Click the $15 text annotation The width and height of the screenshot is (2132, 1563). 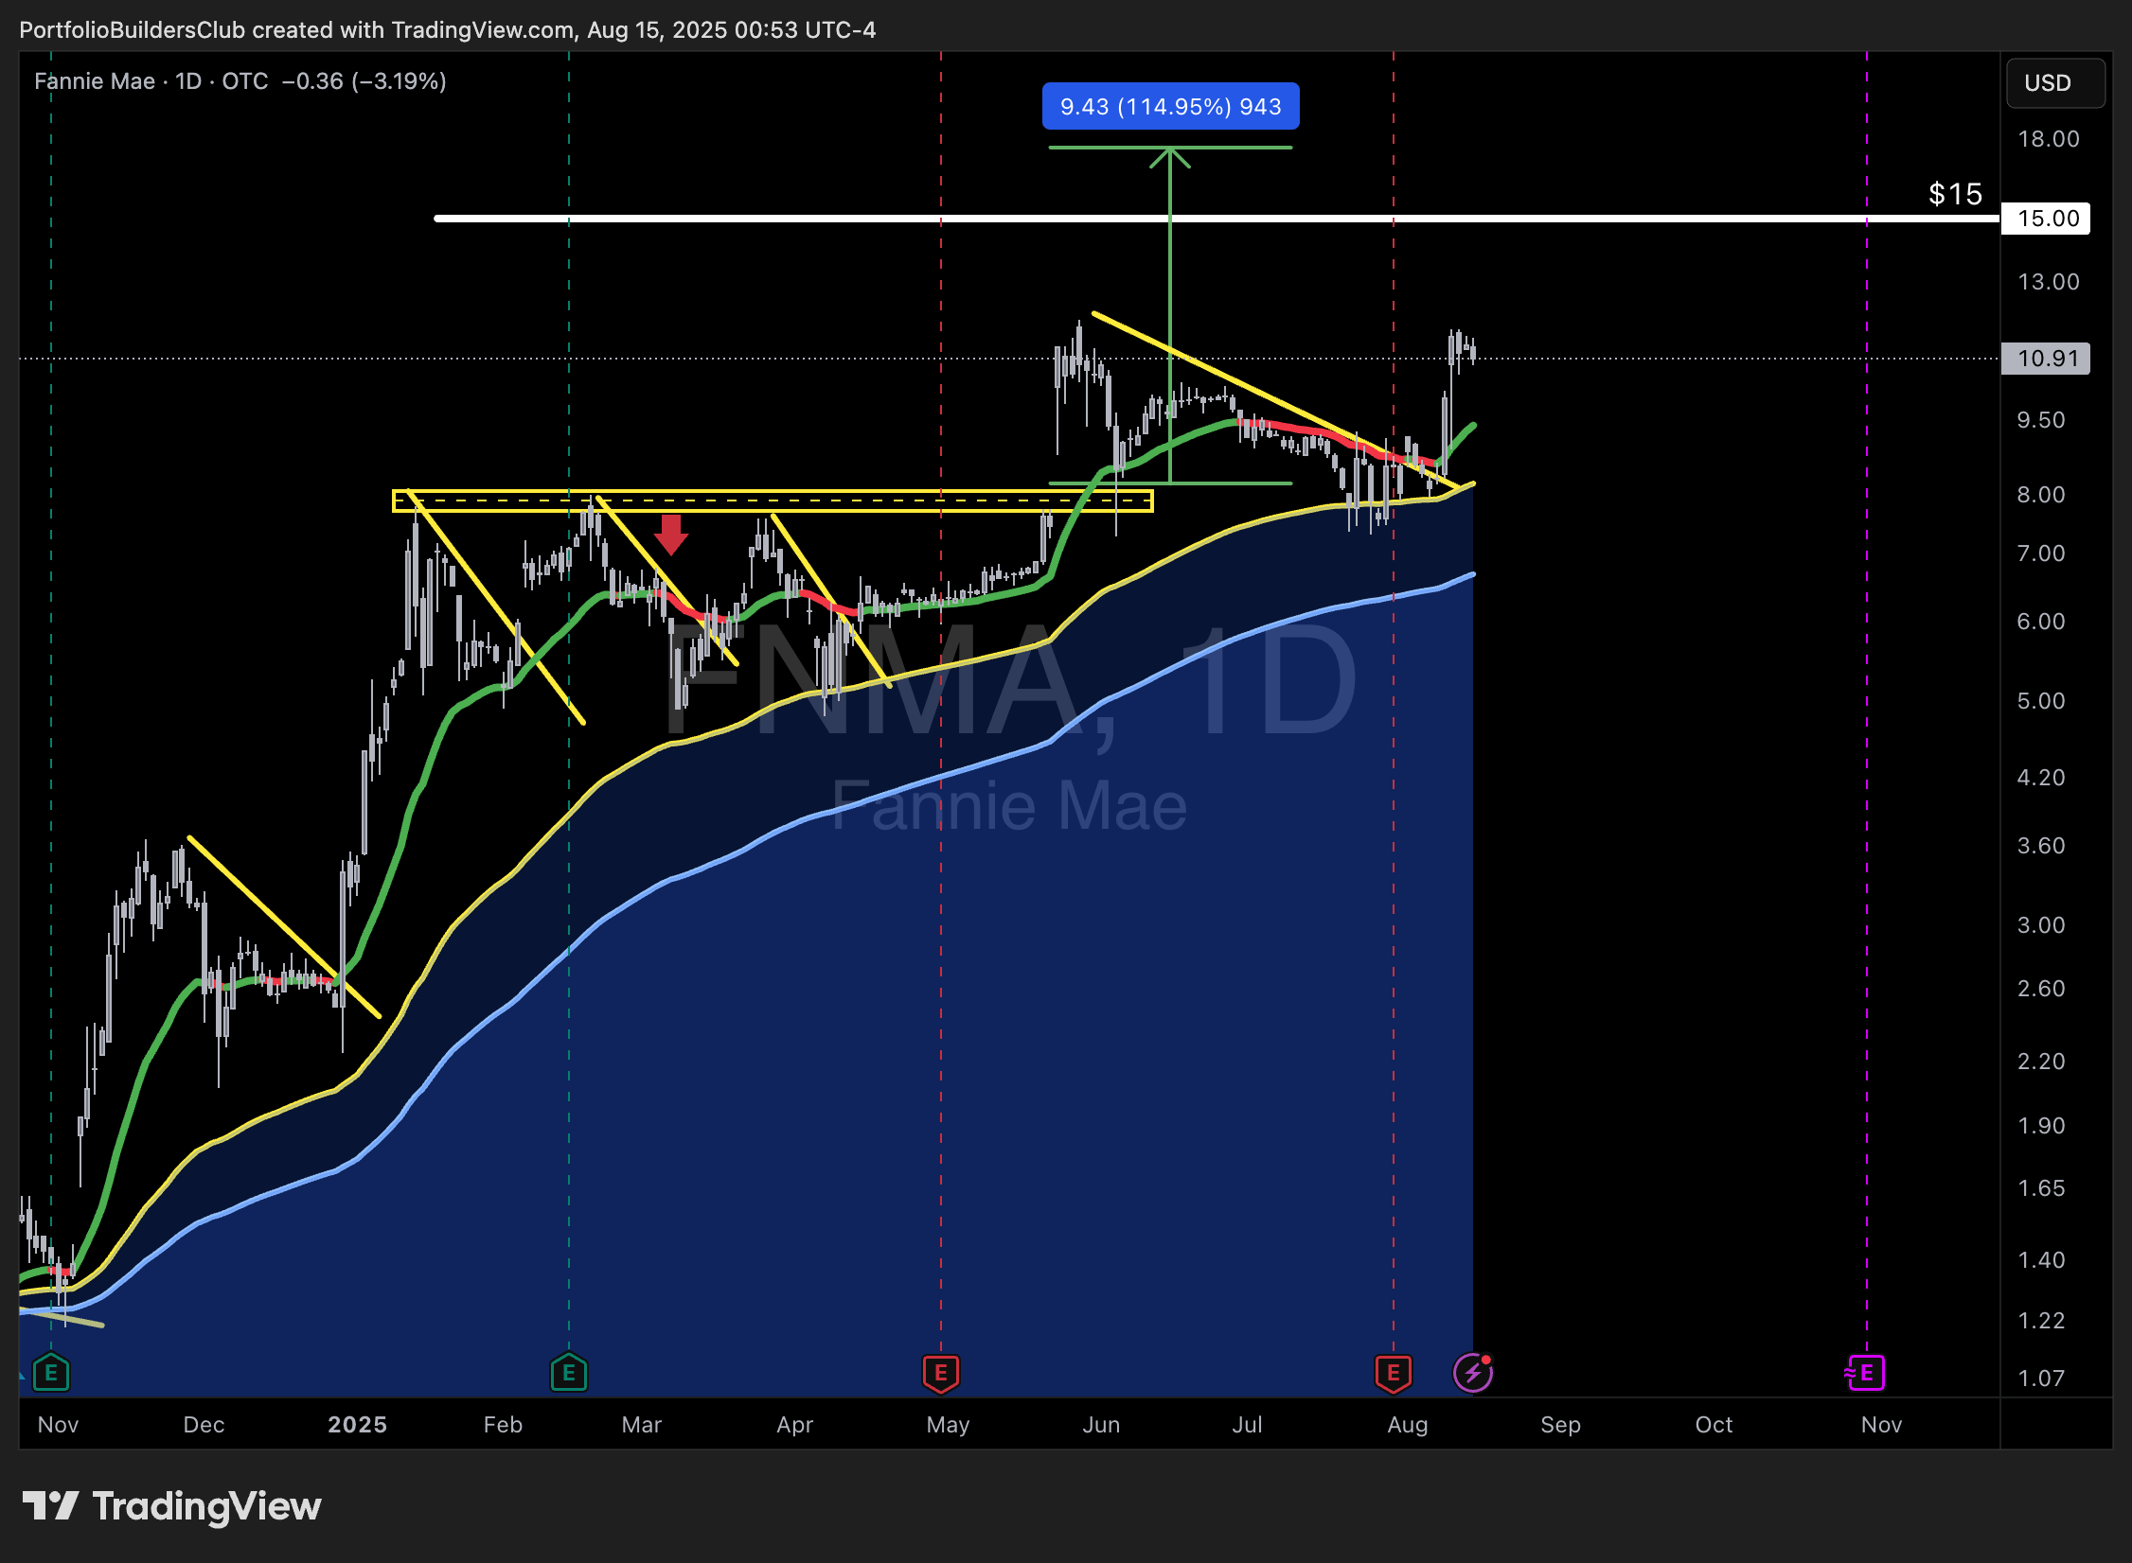tap(1955, 194)
